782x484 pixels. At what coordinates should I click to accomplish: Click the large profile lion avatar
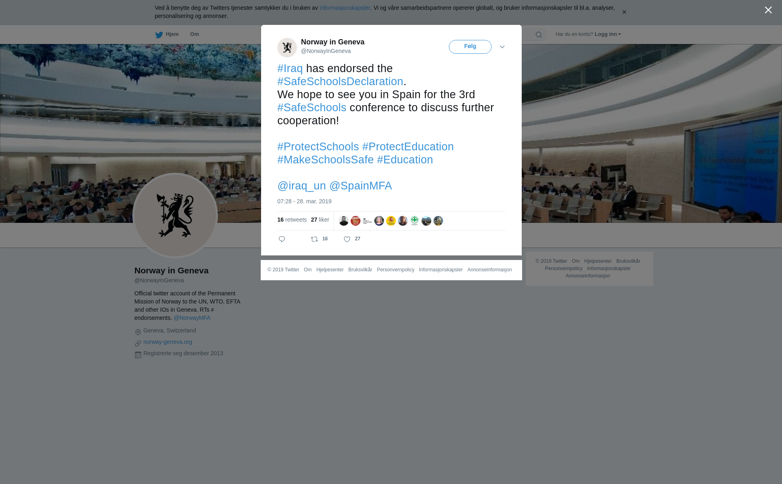point(175,216)
